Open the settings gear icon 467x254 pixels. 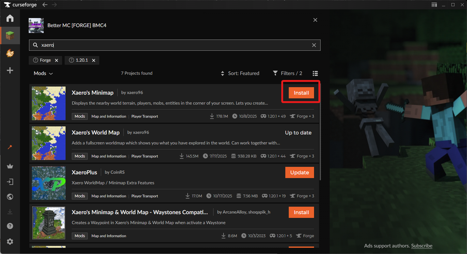(10, 241)
